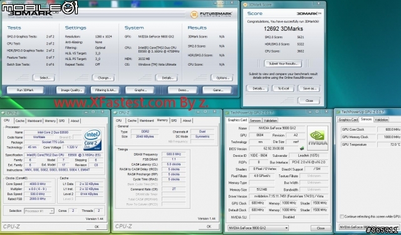Click processor Name field Intel Core 2 Duo E8500
Viewport: 401px width, 235px height.
point(53,132)
